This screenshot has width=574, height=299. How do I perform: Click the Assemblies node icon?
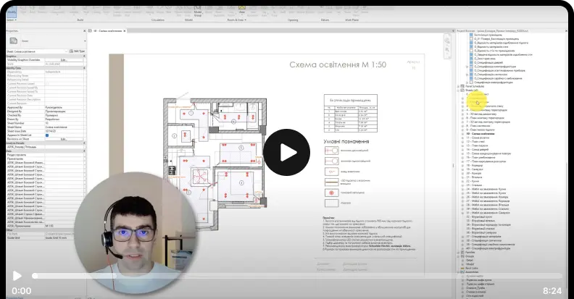point(462,272)
